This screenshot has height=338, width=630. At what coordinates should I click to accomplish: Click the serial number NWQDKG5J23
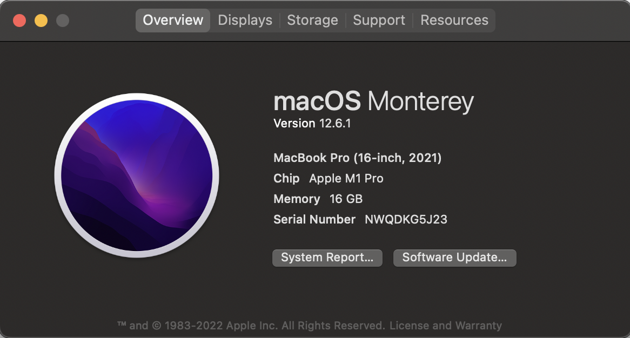(406, 219)
